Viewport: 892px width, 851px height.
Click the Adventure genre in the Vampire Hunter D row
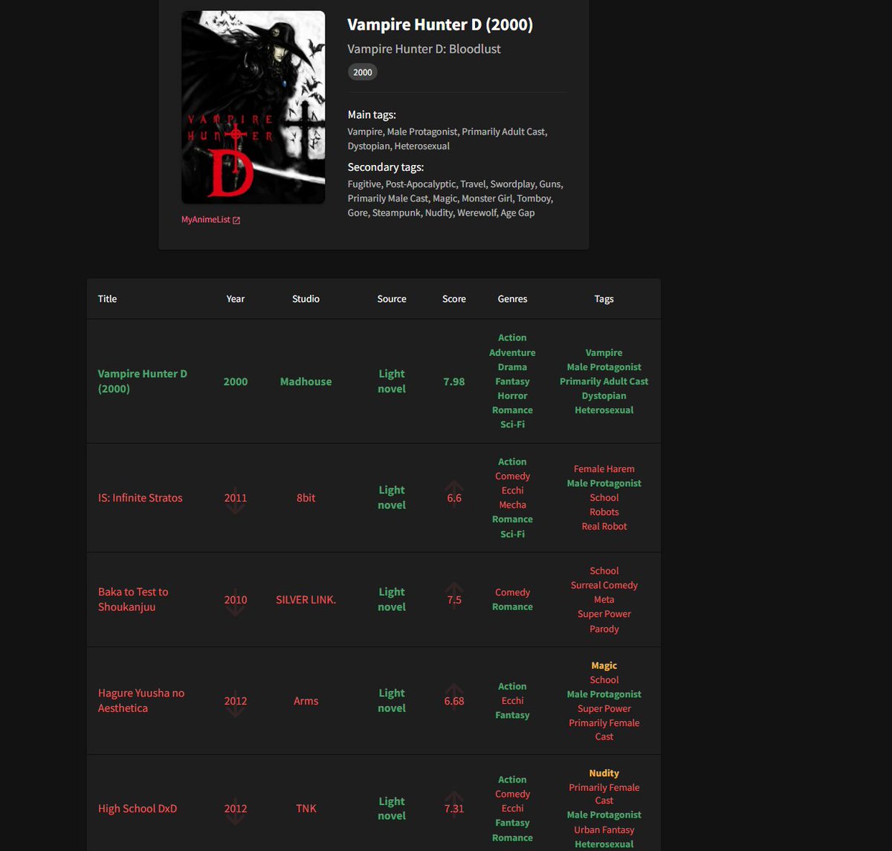click(512, 352)
